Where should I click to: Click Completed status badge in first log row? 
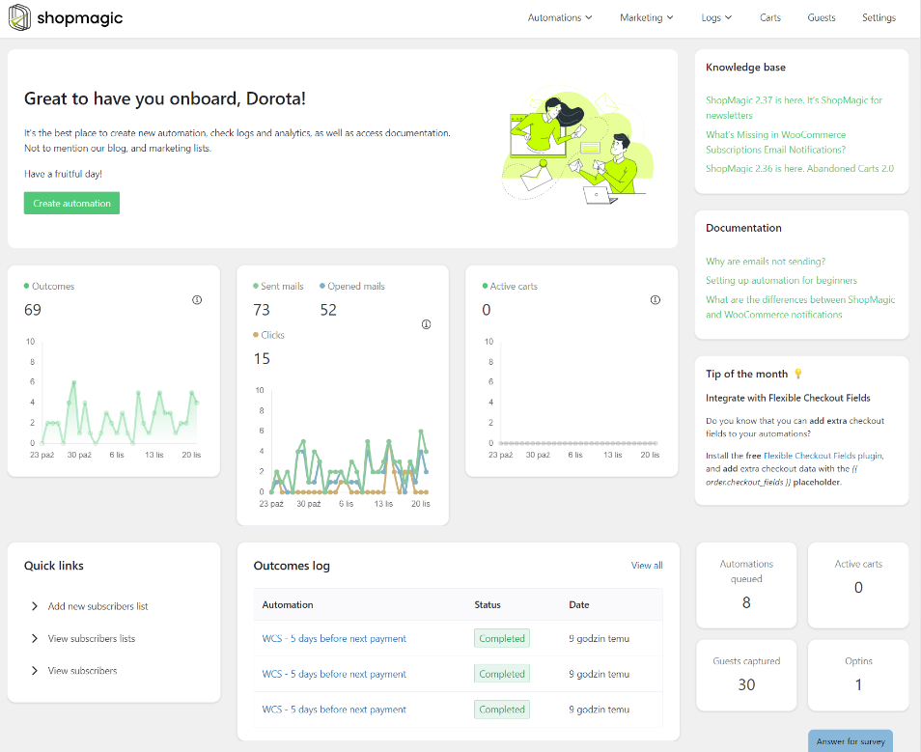pos(502,639)
